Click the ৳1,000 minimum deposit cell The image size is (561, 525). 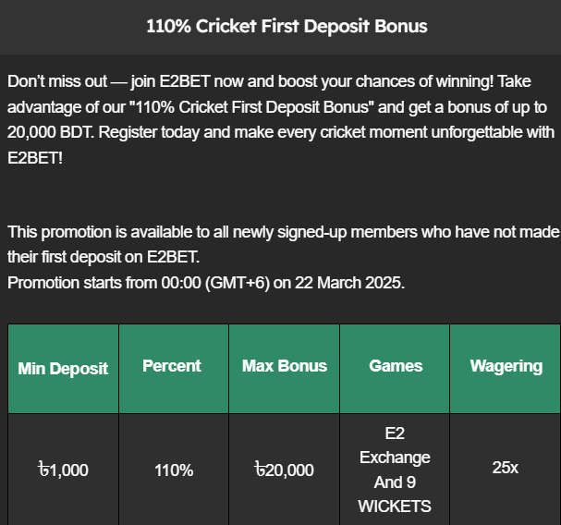(x=63, y=470)
